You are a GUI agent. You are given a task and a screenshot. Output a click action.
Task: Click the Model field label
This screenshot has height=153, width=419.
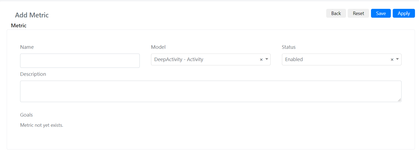tap(158, 47)
